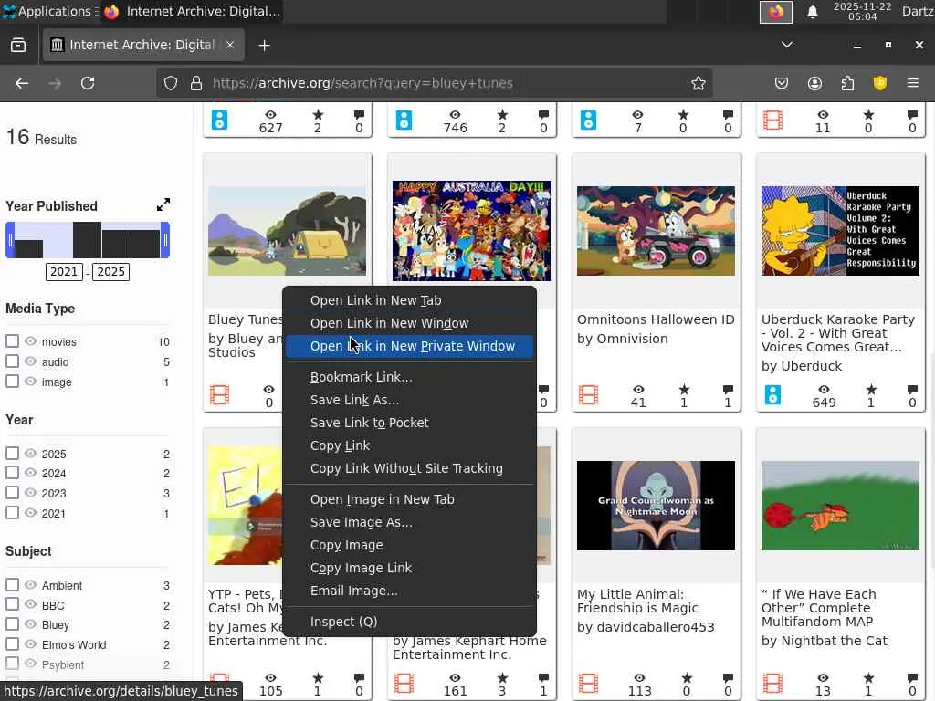Select Inspect (Q) from context menu
Viewport: 935px width, 701px height.
click(x=409, y=622)
